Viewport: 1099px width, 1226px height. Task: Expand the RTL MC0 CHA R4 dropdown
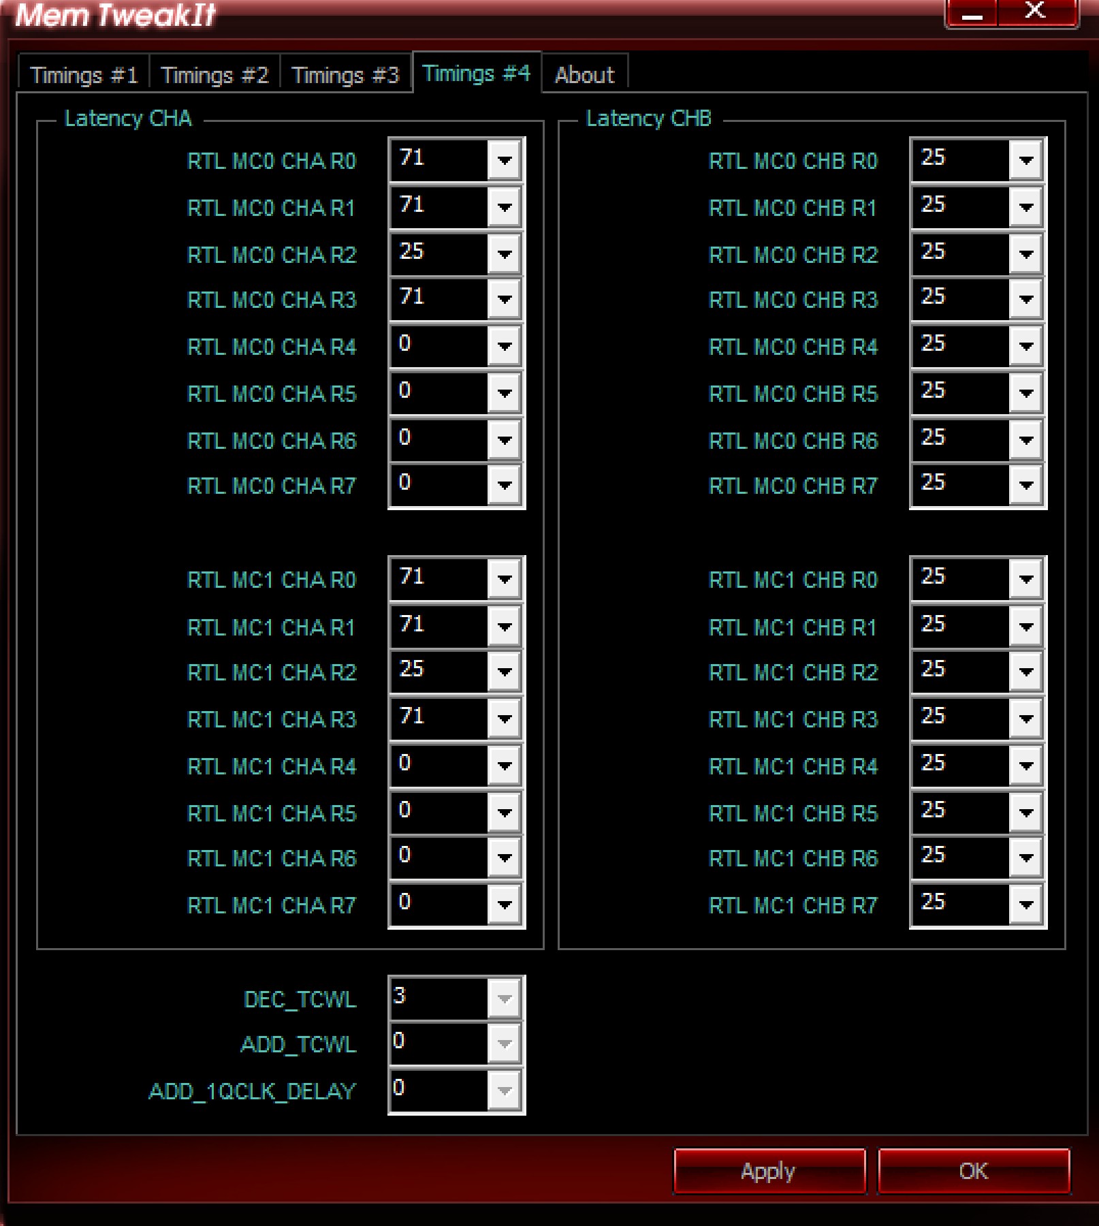[x=504, y=346]
